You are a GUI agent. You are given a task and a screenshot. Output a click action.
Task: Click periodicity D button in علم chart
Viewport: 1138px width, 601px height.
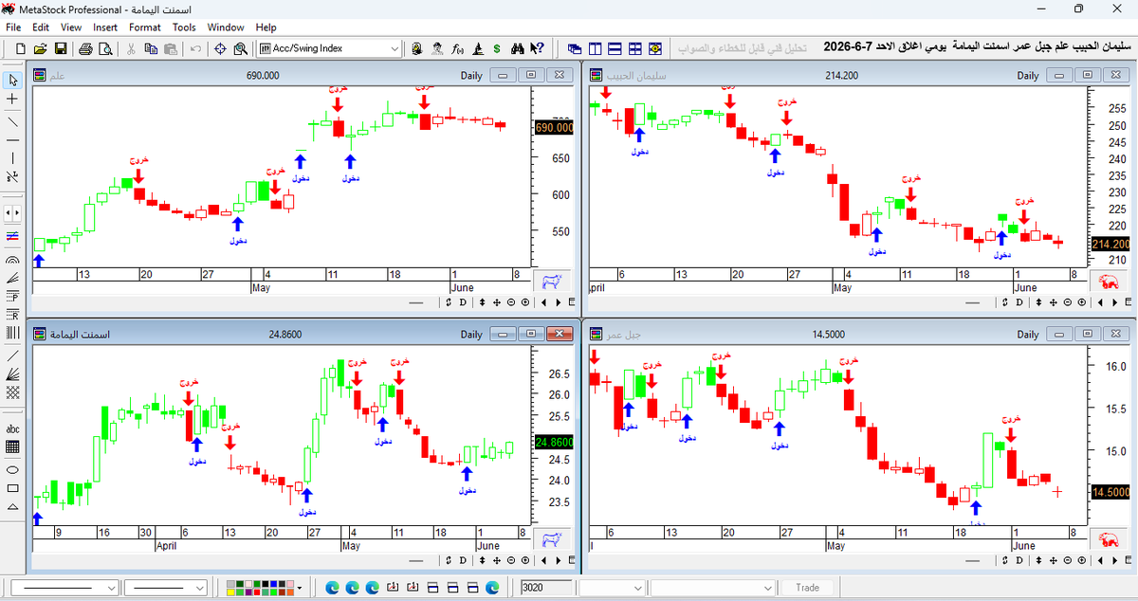pyautogui.click(x=464, y=302)
